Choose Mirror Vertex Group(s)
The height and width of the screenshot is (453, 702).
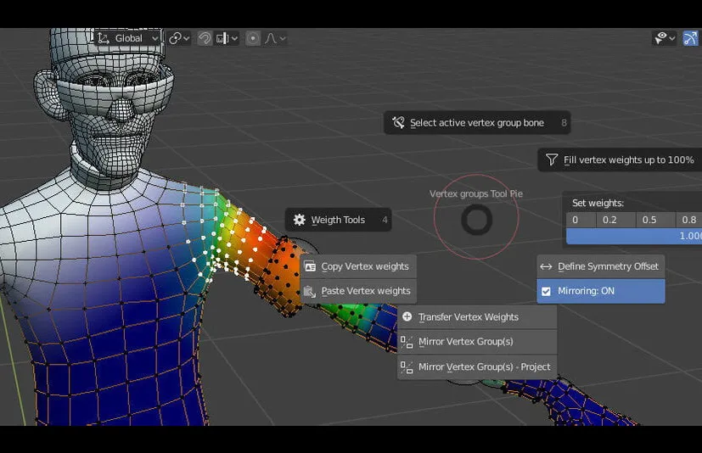477,342
